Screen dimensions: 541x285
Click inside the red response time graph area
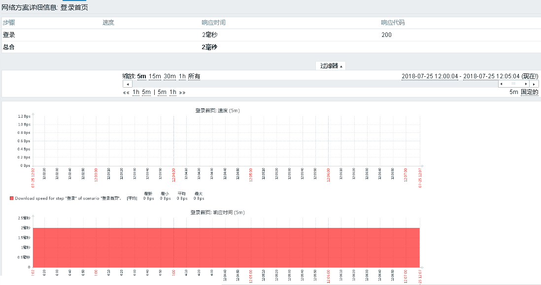click(x=226, y=248)
